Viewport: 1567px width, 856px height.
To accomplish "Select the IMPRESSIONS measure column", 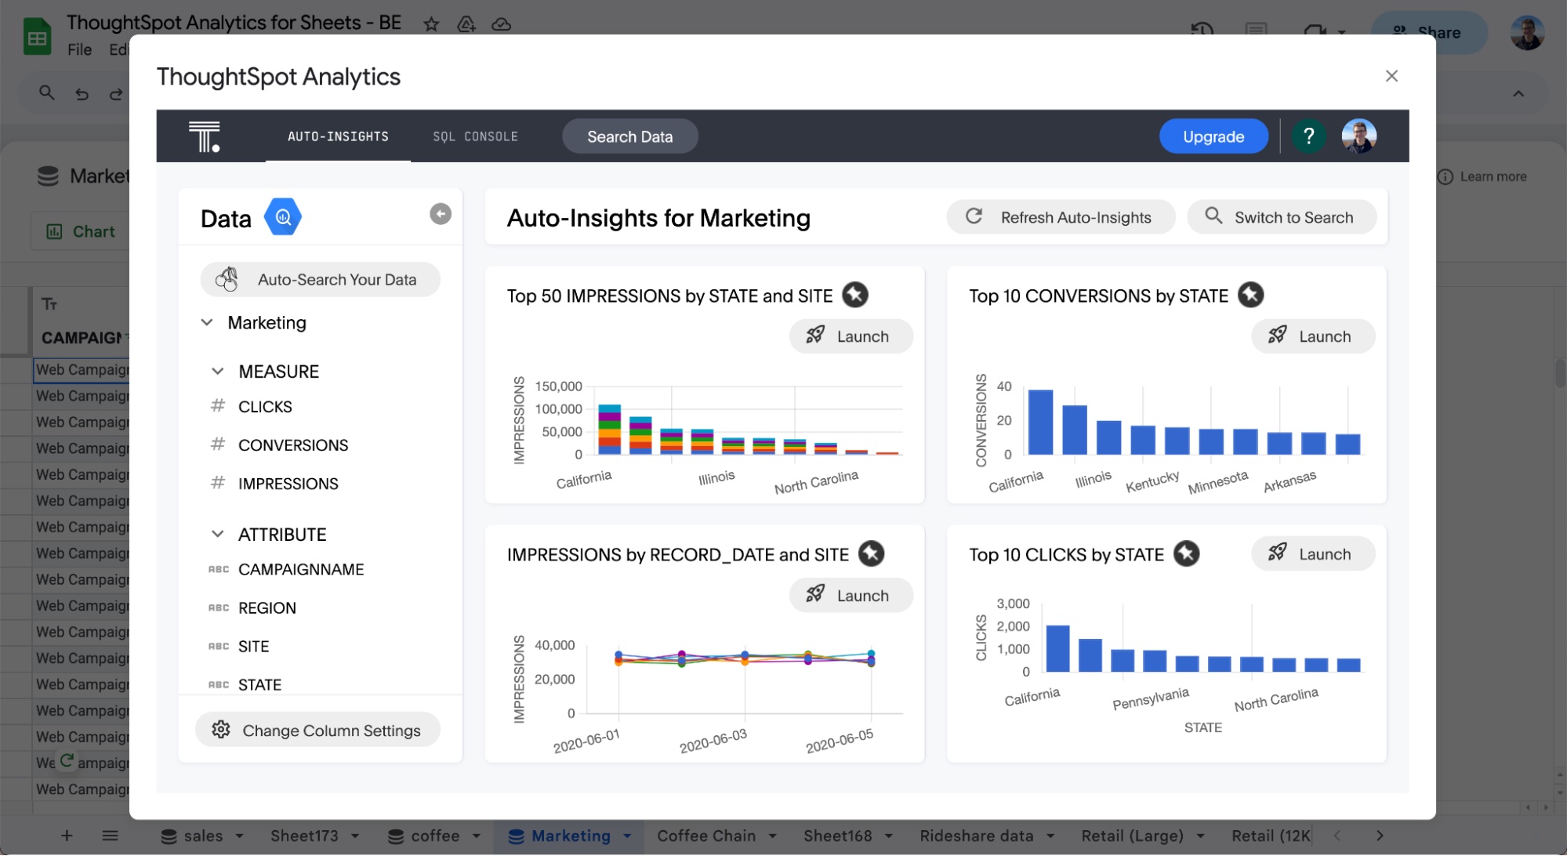I will (288, 484).
